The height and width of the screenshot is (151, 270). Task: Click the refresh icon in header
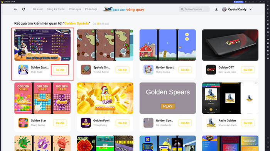click(24, 9)
